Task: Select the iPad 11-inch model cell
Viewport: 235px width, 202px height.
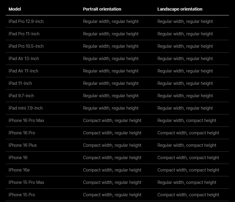Action: pyautogui.click(x=20, y=83)
